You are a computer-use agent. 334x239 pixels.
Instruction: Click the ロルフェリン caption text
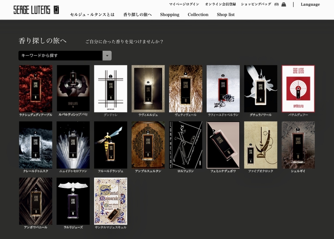[x=185, y=171]
